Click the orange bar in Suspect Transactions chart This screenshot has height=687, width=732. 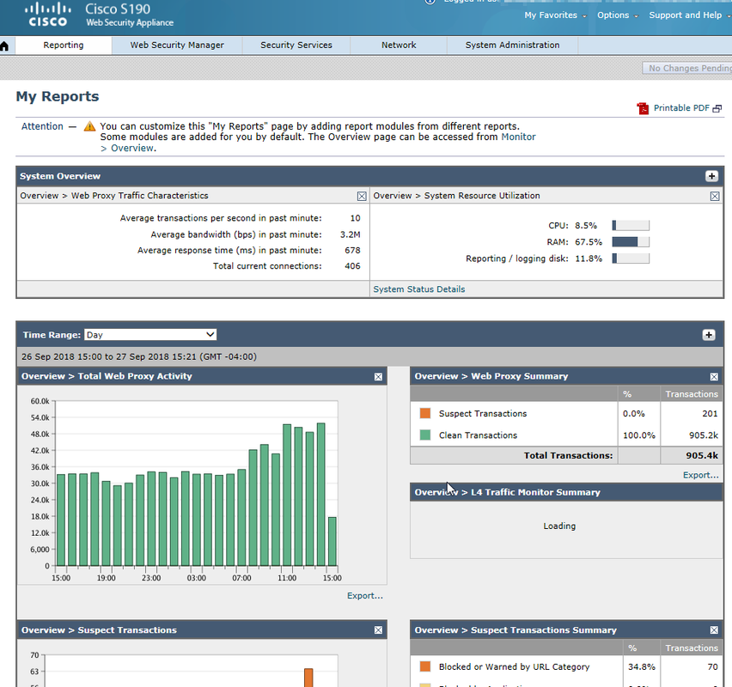click(x=308, y=678)
